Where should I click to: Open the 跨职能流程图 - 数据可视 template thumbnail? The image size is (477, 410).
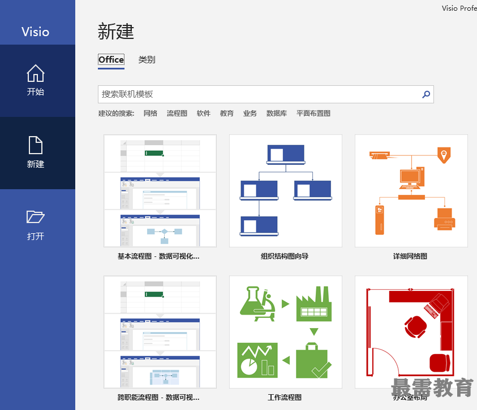(160, 332)
